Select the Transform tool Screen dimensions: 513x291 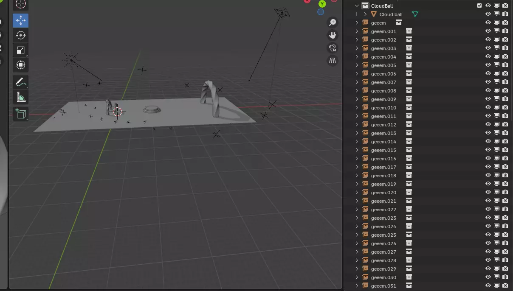click(20, 65)
